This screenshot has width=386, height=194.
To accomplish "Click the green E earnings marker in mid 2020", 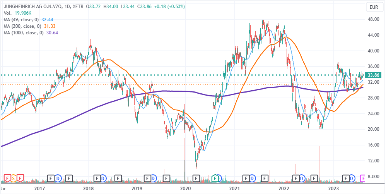I will (216, 178).
